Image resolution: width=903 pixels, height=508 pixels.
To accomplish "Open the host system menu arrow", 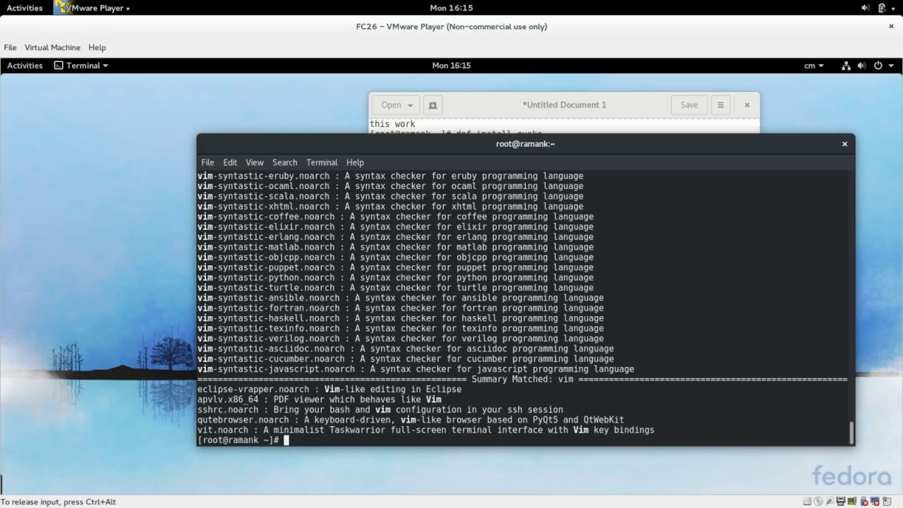I will click(894, 8).
